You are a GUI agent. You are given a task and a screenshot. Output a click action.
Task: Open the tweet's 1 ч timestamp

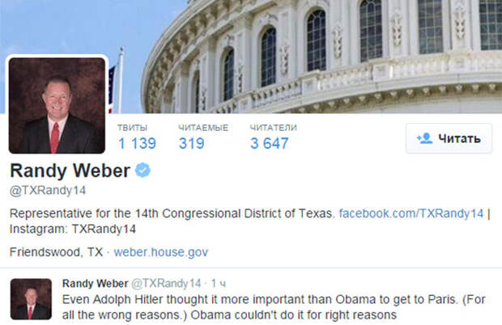click(x=219, y=284)
